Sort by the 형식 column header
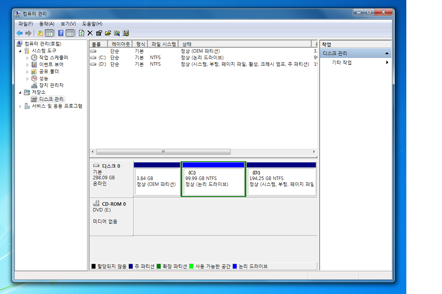442x294 pixels. point(140,44)
